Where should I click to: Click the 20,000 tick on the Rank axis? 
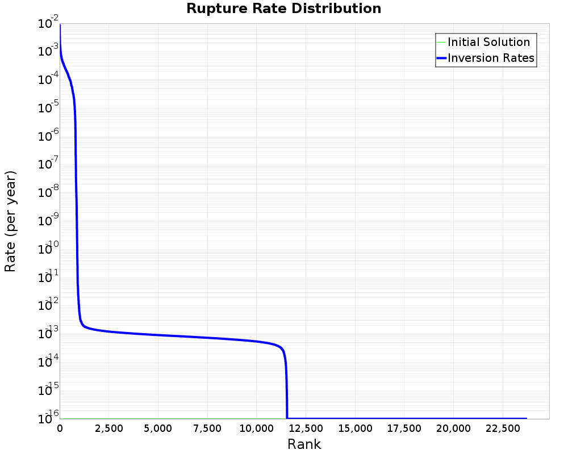[x=453, y=428]
